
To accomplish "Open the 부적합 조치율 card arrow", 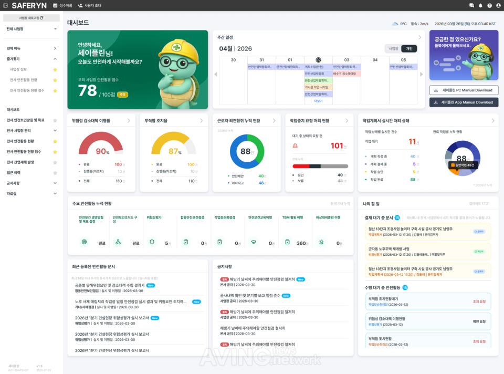I will pos(201,121).
